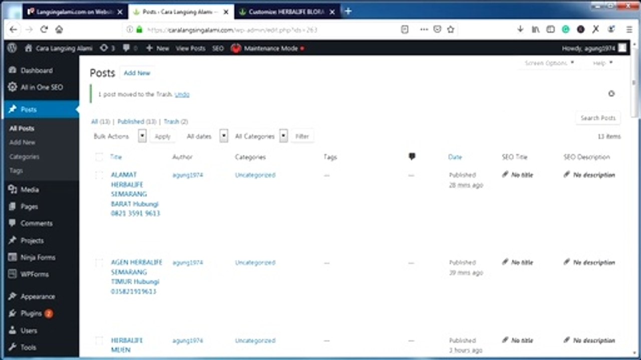Screen dimensions: 641x360
Task: Reload the current page
Action: [44, 30]
